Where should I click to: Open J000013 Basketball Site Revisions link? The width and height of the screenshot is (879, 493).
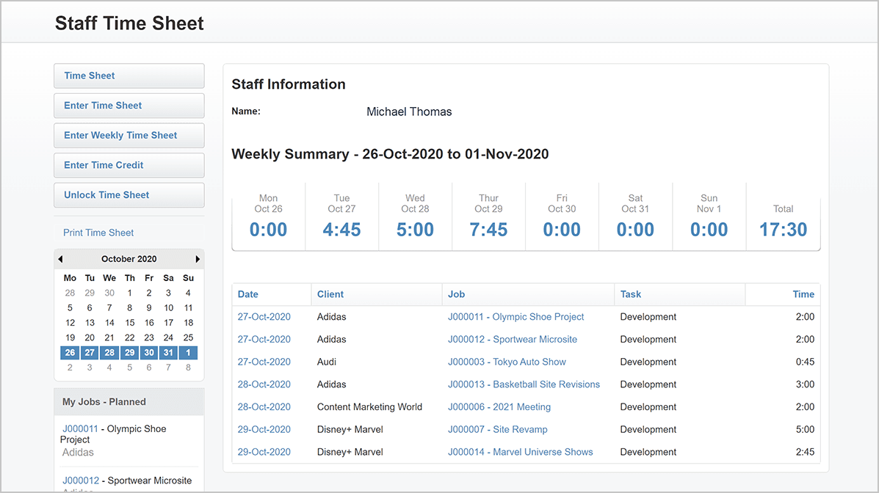(524, 384)
